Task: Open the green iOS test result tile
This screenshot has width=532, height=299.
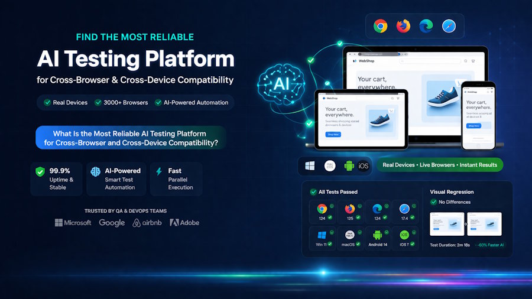Action: [x=405, y=238]
